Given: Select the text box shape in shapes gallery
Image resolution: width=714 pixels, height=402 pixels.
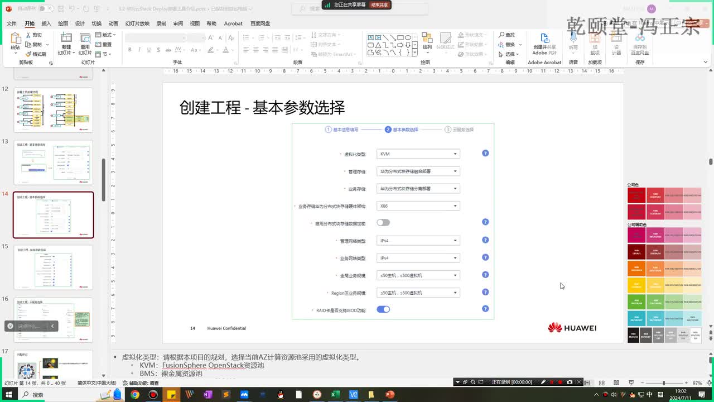Looking at the screenshot, I should click(371, 37).
